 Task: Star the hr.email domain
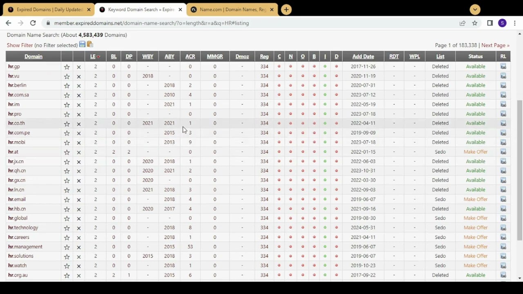[x=67, y=200]
